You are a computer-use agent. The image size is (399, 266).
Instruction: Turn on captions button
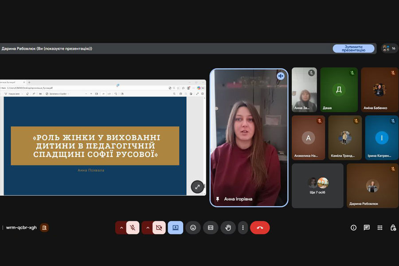coord(211,227)
